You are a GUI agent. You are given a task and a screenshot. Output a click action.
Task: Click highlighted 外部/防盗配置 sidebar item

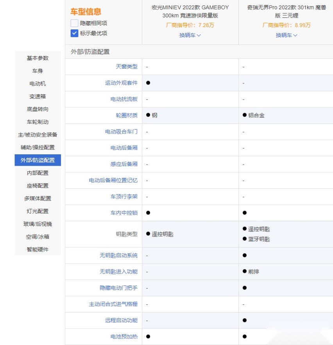(38, 160)
